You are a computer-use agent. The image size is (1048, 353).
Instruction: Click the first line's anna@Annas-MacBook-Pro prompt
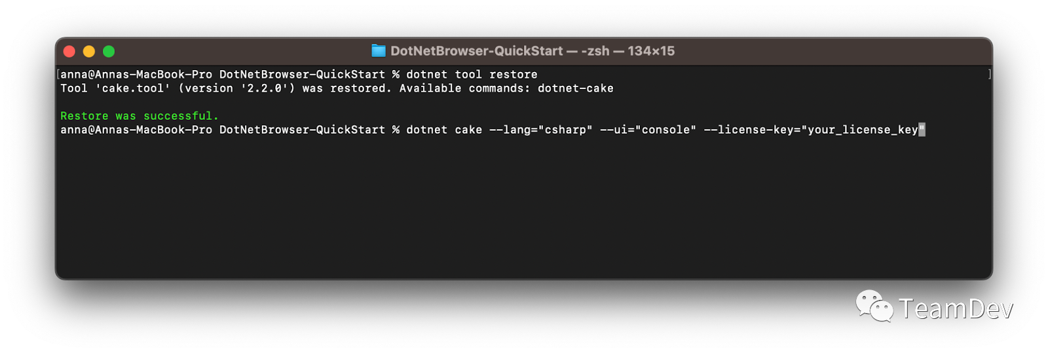tap(136, 75)
